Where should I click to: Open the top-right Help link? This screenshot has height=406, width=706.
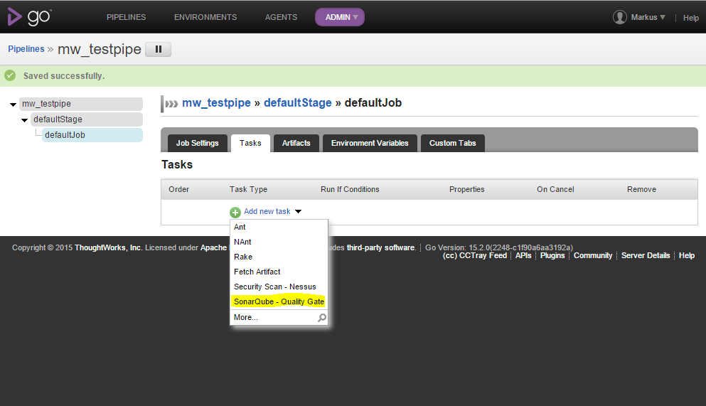[690, 18]
